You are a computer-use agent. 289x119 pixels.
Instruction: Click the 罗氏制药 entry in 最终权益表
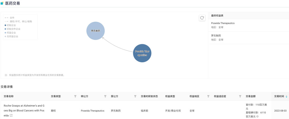point(216,35)
